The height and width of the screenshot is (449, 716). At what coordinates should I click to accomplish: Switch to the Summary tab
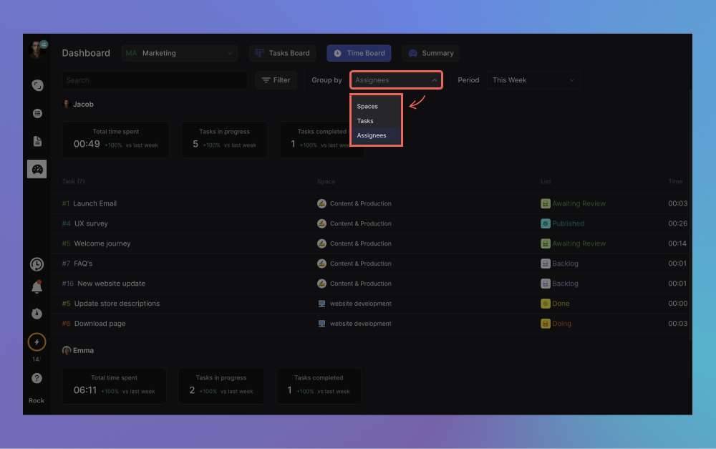click(430, 53)
